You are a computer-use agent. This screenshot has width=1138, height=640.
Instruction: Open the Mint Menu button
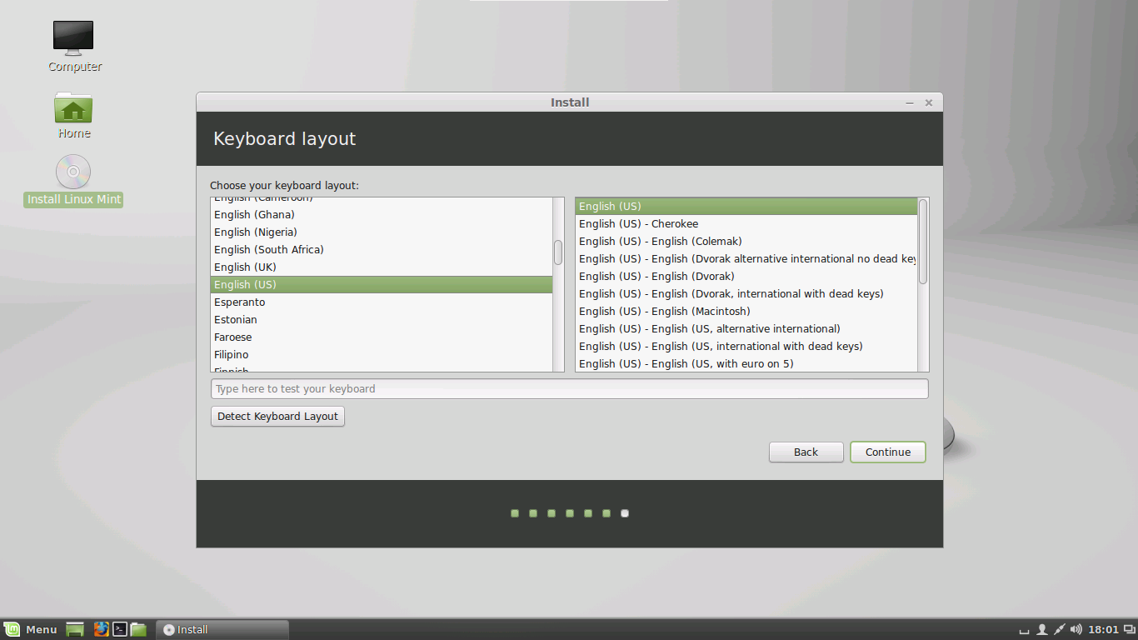tap(31, 629)
